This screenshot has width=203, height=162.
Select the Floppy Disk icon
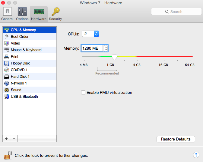(x=7, y=63)
